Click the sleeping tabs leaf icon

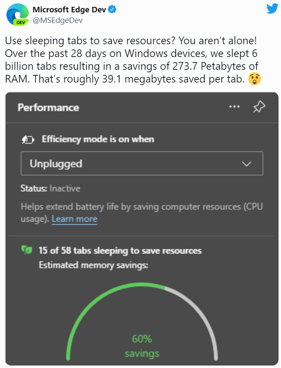(x=27, y=250)
